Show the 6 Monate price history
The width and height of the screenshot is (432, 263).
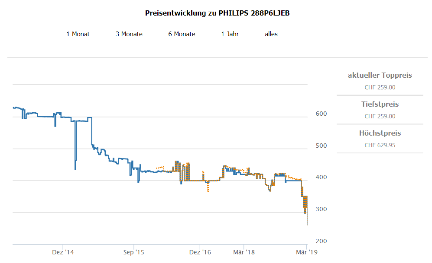coord(182,34)
